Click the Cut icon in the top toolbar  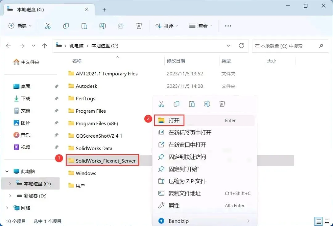point(48,26)
